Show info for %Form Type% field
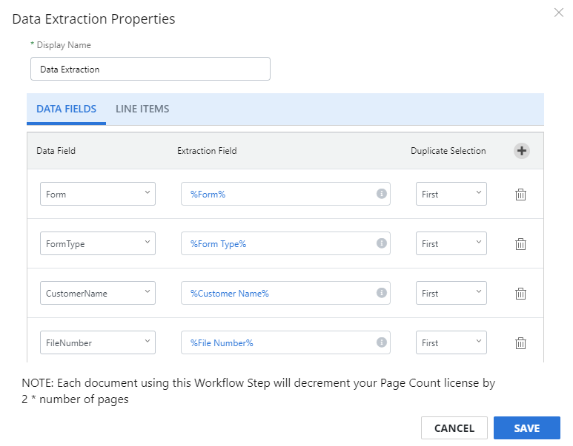Screen dimensions: 573x446 coord(382,243)
